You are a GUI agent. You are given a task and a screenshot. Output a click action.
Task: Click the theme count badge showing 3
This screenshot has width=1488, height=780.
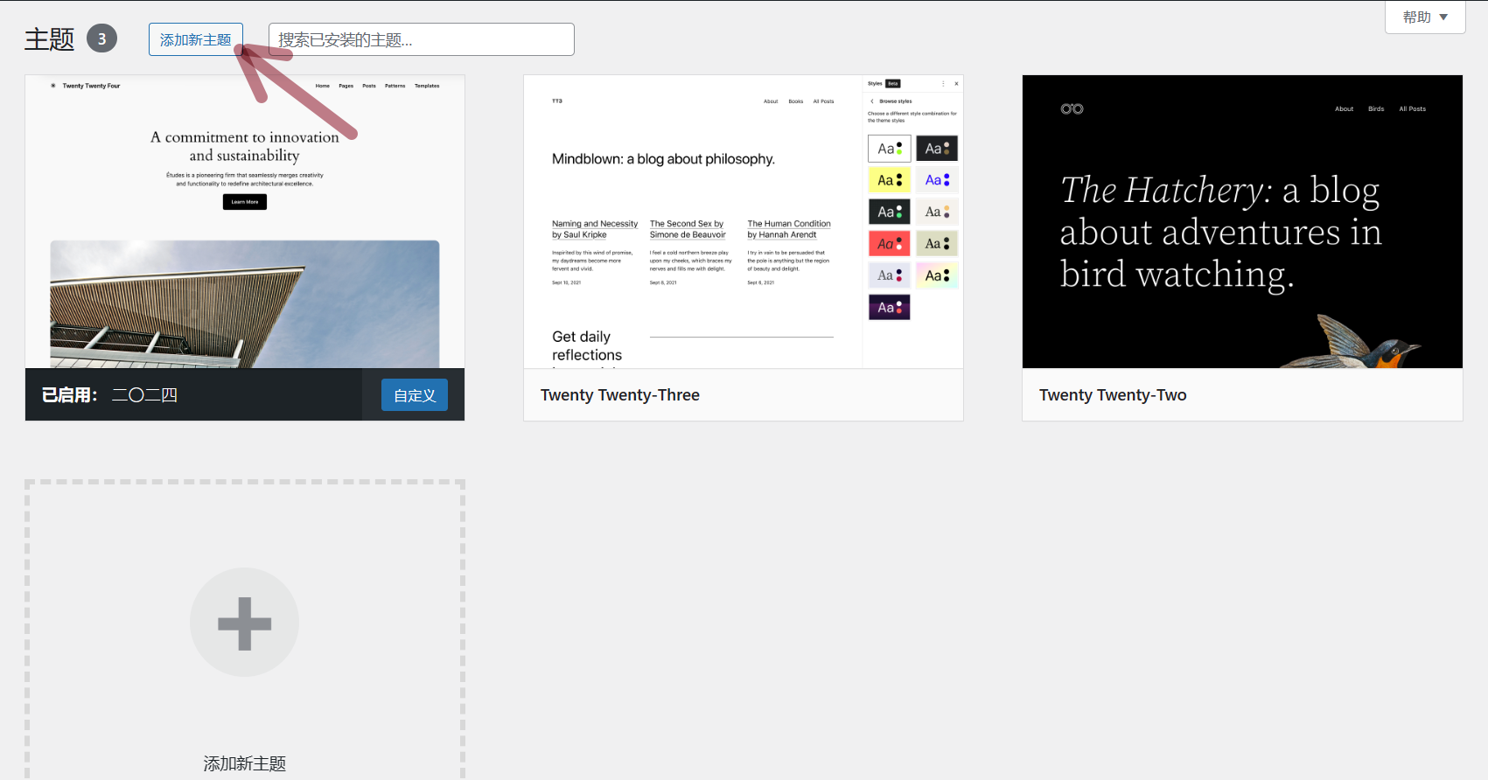[101, 39]
